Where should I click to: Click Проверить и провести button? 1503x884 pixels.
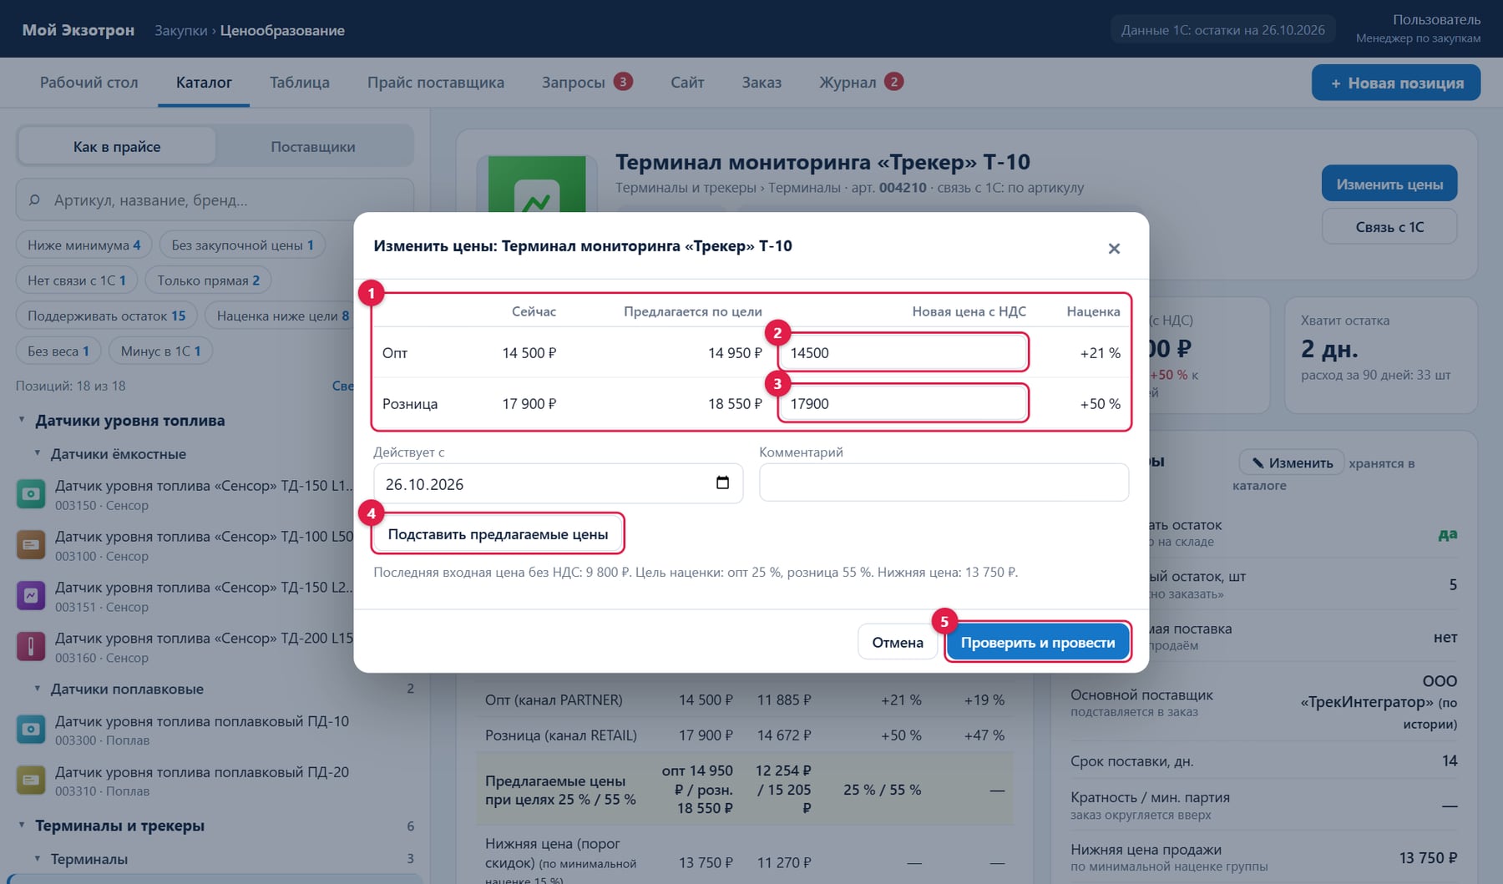click(x=1038, y=643)
